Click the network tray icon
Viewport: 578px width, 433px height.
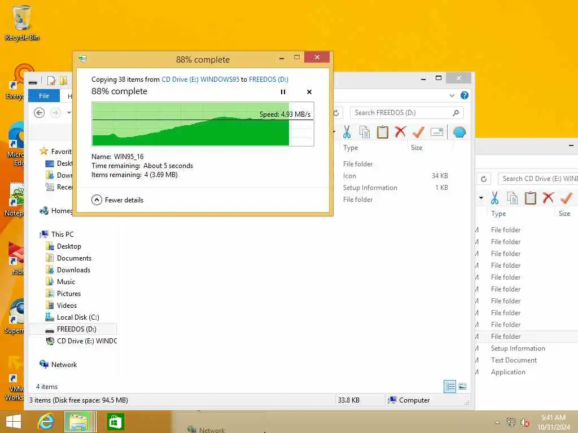pyautogui.click(x=511, y=422)
